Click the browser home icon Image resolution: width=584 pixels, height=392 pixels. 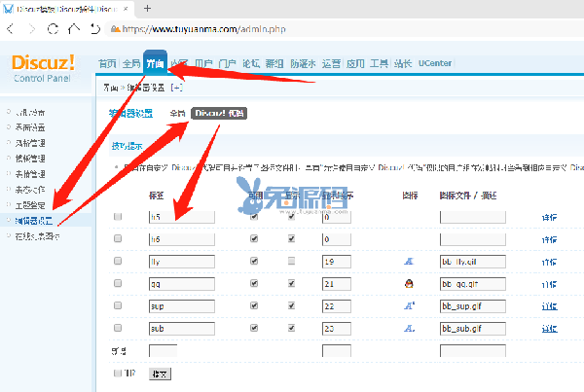coord(74,28)
